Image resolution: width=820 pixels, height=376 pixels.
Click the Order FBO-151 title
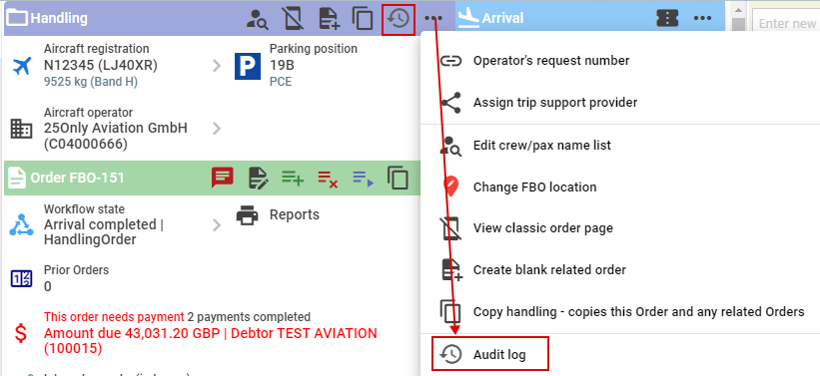77,178
